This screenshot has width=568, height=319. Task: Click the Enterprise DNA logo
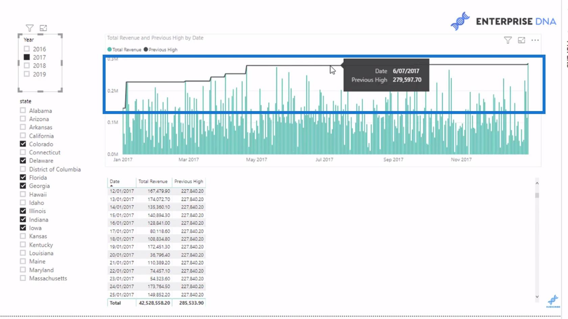[x=503, y=21]
